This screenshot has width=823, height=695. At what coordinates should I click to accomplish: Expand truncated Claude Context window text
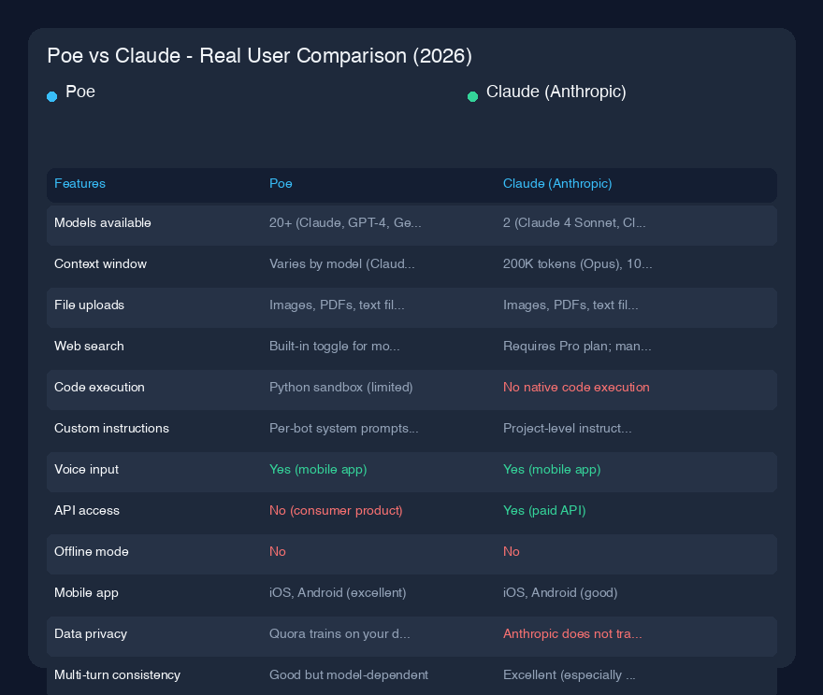coord(577,263)
